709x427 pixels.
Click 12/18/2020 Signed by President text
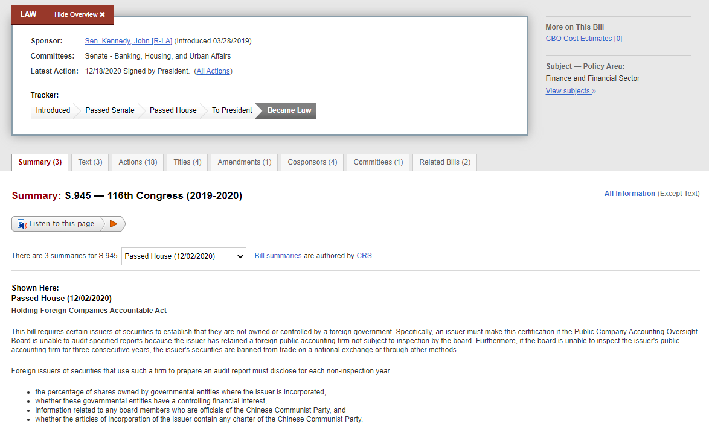pos(137,71)
